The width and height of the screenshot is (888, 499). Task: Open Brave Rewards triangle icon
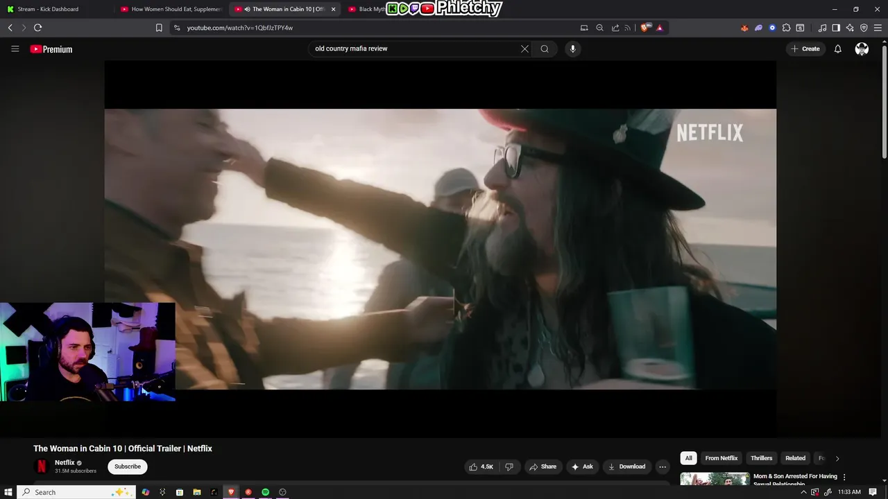(x=659, y=28)
